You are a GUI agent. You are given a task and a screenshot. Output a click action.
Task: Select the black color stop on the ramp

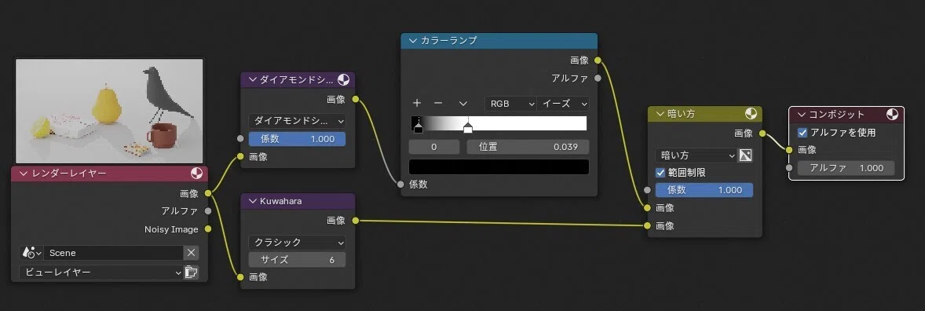pos(419,127)
